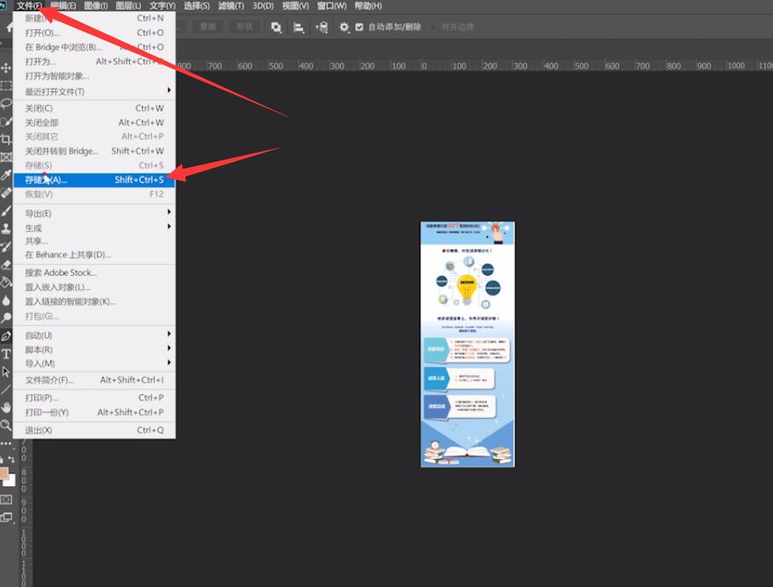Open the gear settings in options bar
The width and height of the screenshot is (773, 587).
pos(344,27)
